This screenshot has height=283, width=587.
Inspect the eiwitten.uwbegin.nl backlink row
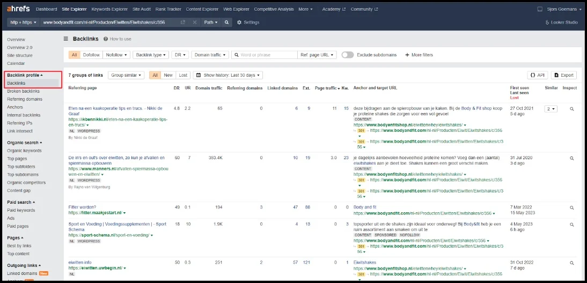(571, 263)
